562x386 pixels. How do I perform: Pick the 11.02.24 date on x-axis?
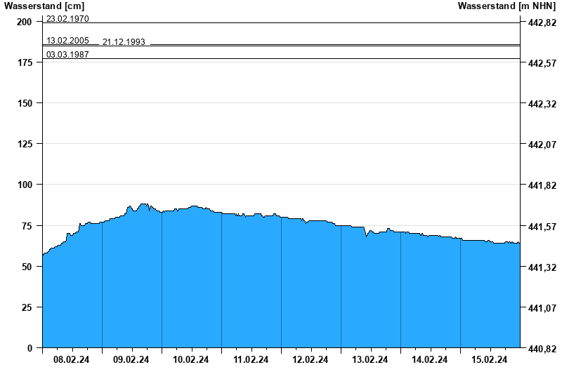[251, 360]
